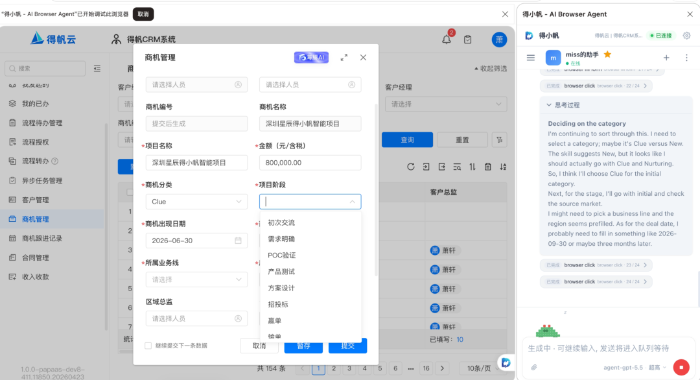Click the search-list icon in table toolbar

(457, 167)
